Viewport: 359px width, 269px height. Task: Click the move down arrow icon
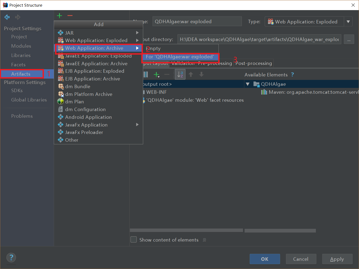201,75
